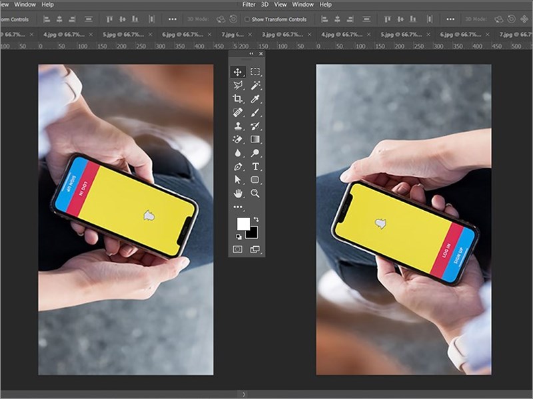This screenshot has width=533, height=399.
Task: Swap foreground and background colors
Action: pyautogui.click(x=256, y=219)
